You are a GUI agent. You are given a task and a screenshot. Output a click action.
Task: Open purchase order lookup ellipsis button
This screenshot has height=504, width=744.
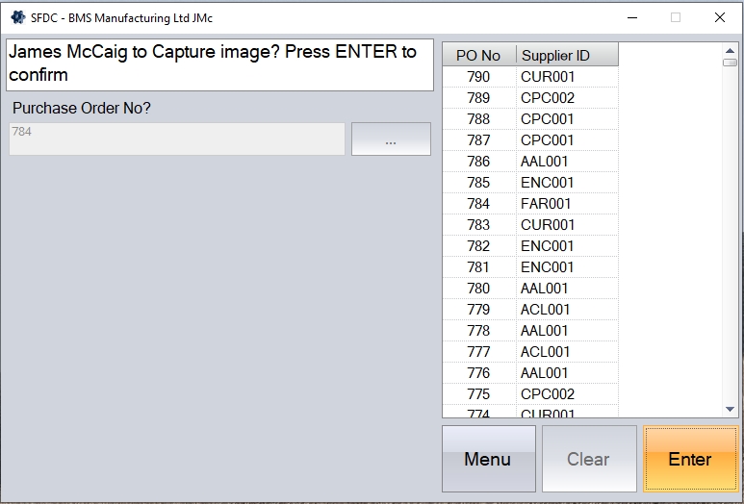tap(391, 139)
